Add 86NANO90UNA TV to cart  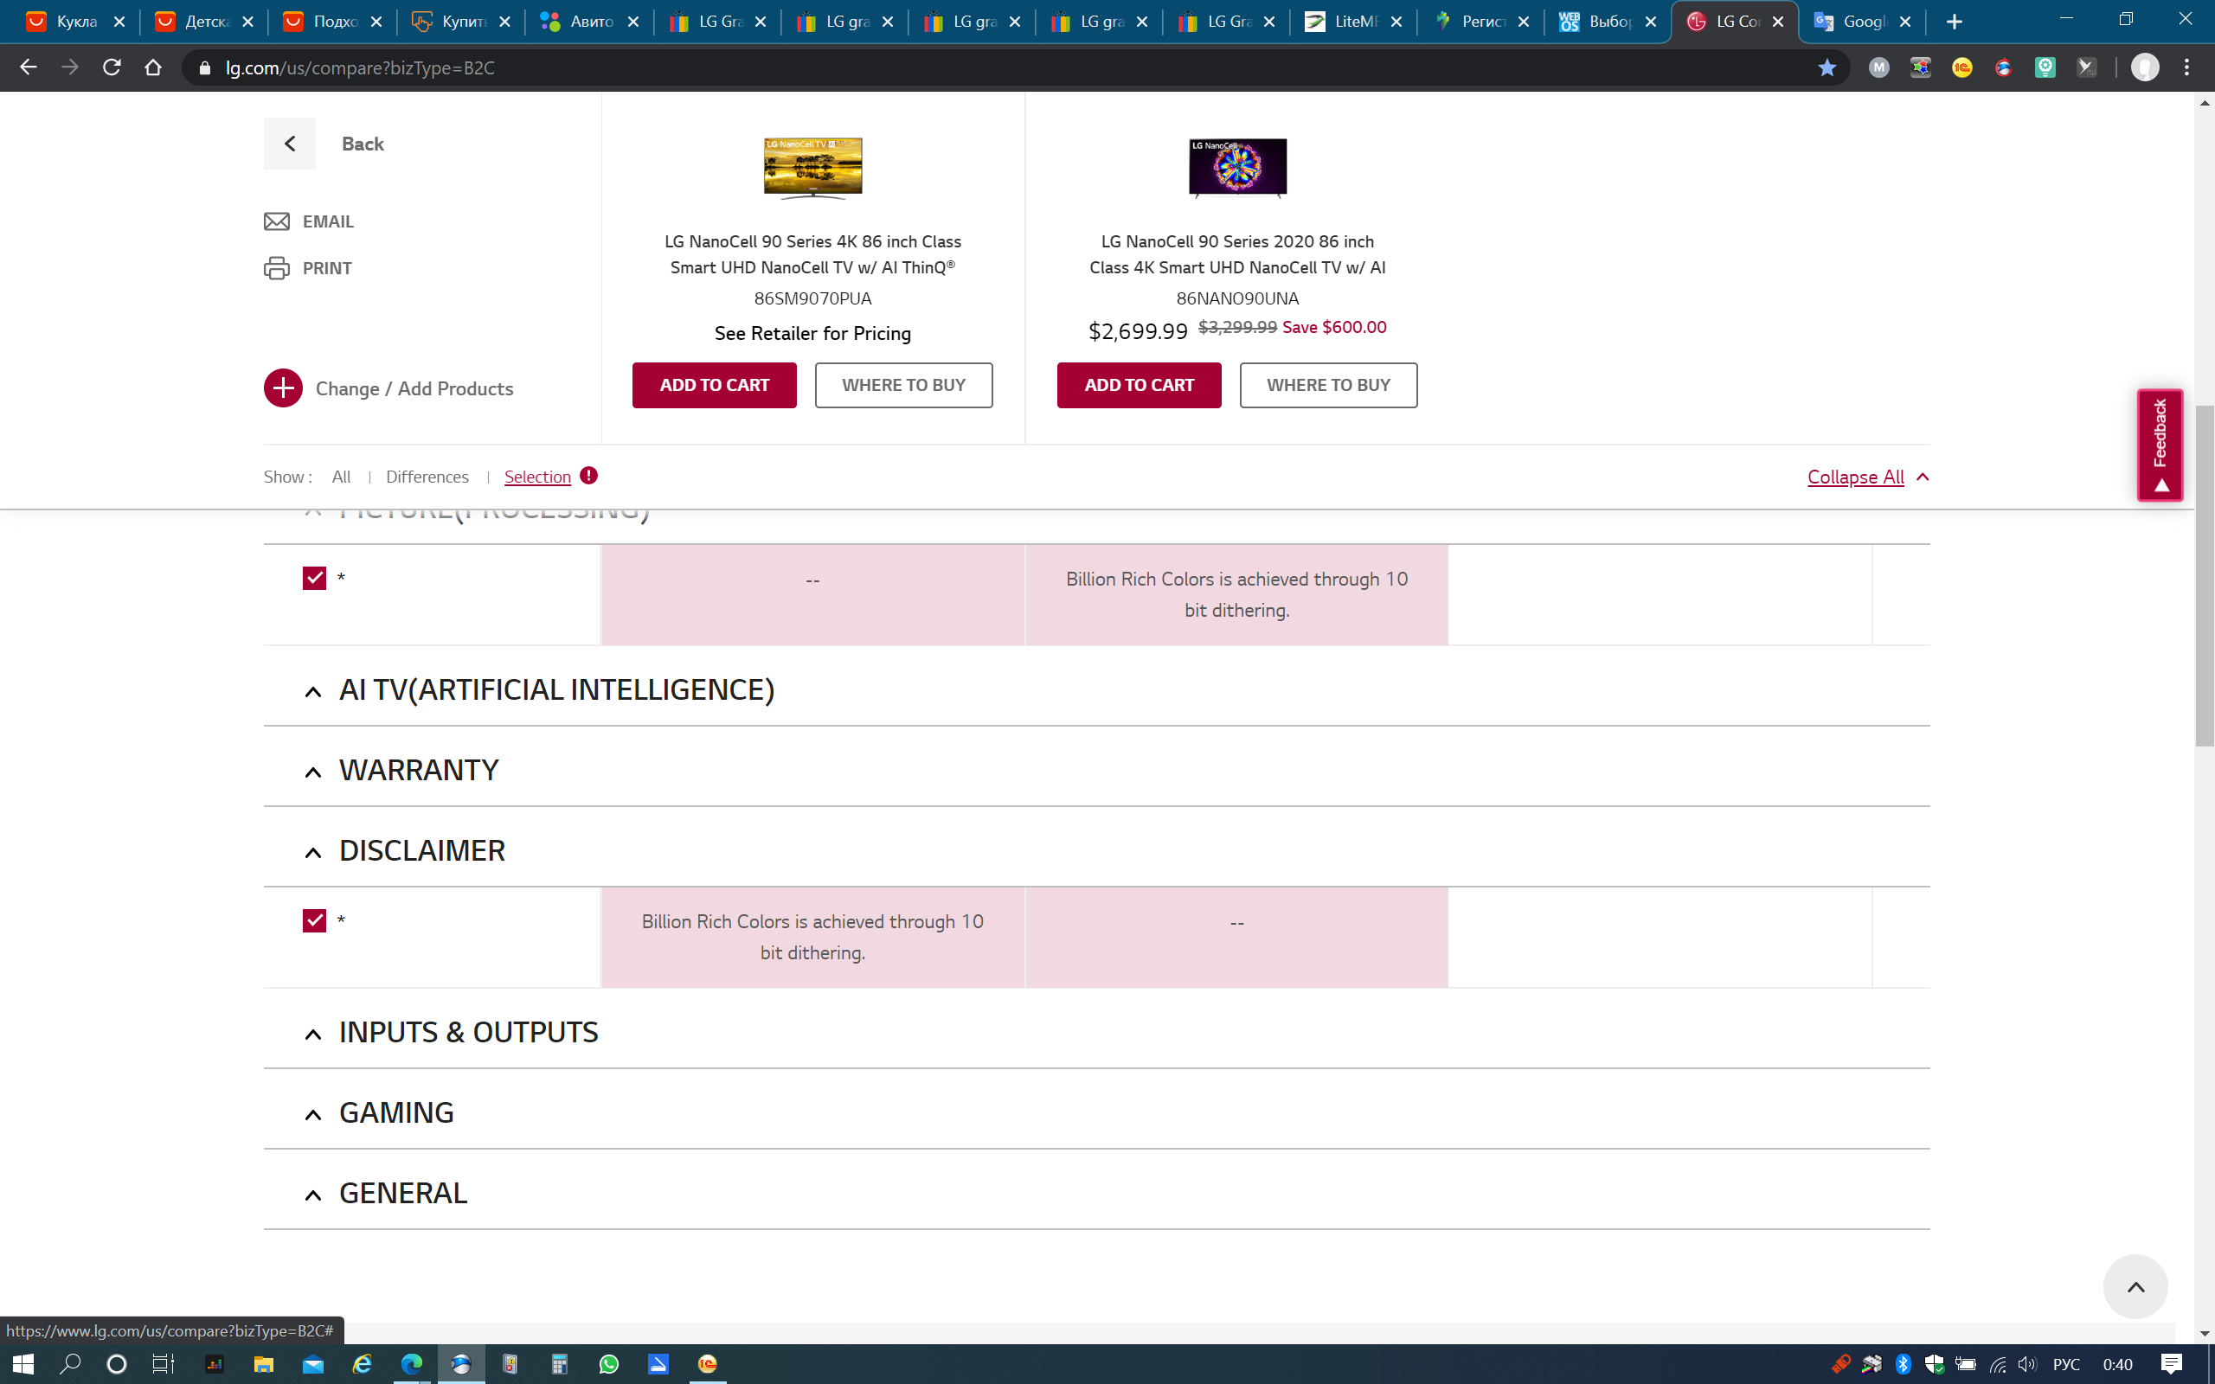point(1139,386)
